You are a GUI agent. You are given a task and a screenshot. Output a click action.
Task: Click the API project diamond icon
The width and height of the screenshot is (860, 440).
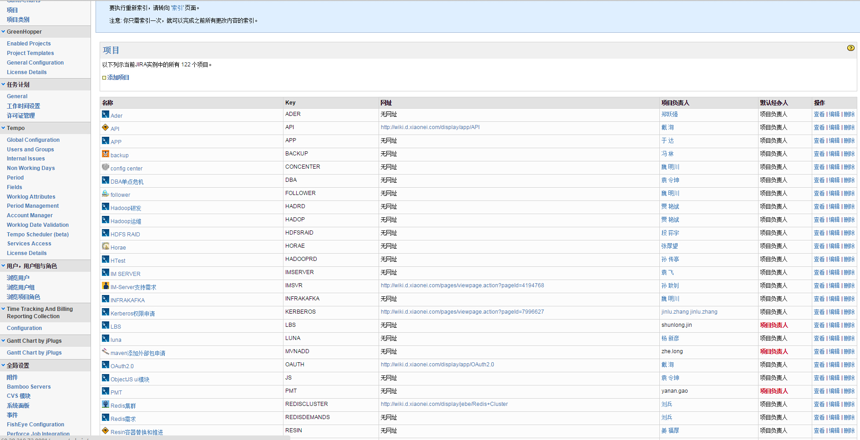tap(106, 128)
